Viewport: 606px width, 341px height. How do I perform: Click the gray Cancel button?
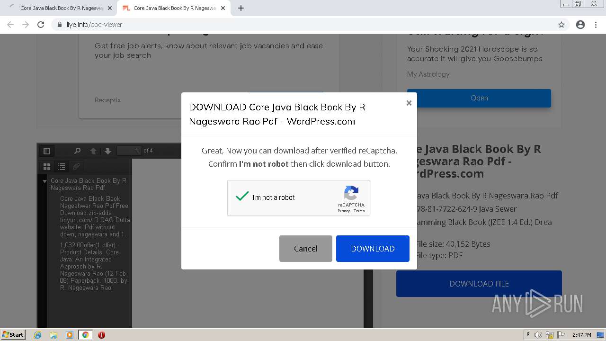(x=306, y=249)
